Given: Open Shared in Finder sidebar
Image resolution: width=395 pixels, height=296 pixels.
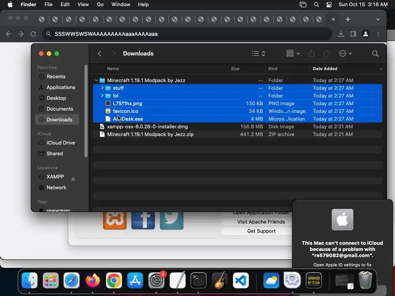Looking at the screenshot, I should [x=57, y=153].
